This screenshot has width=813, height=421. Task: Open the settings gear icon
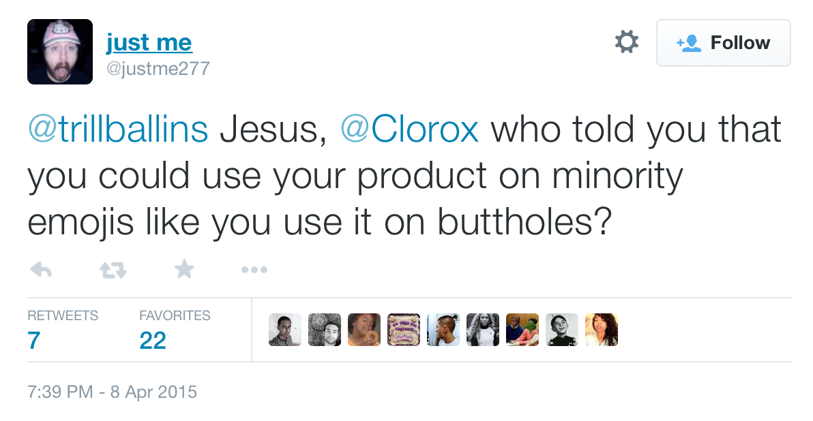click(626, 42)
